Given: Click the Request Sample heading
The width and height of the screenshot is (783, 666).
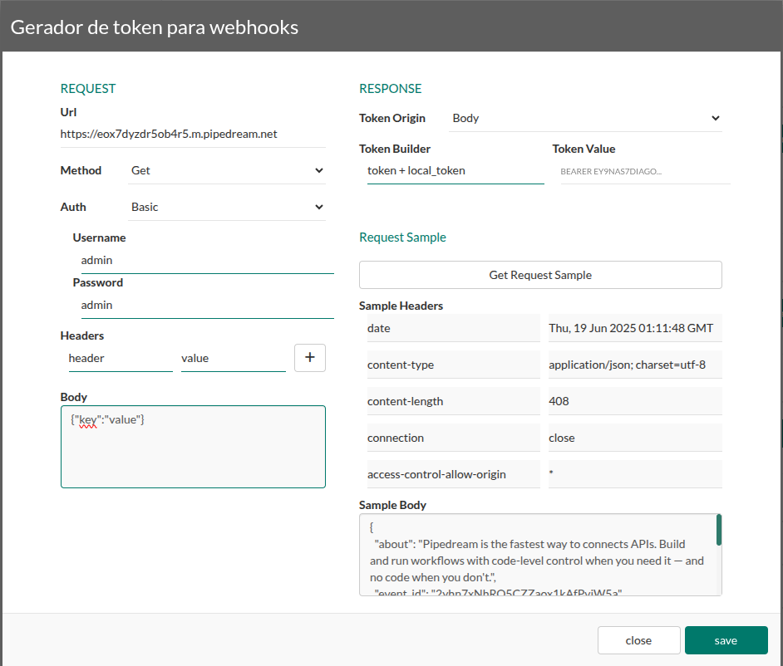Looking at the screenshot, I should click(402, 238).
